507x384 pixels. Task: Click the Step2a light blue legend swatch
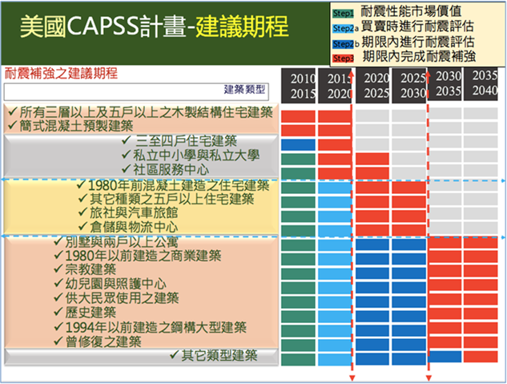343,29
